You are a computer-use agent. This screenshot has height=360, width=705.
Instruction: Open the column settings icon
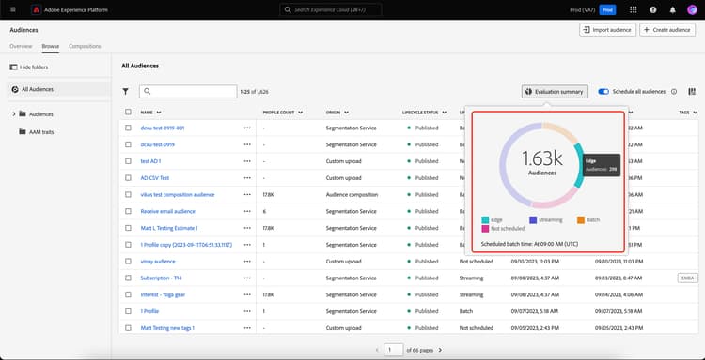click(692, 92)
